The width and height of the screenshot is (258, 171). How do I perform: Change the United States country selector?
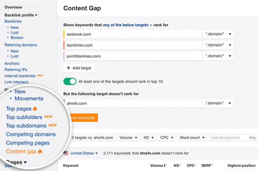[x=84, y=153]
